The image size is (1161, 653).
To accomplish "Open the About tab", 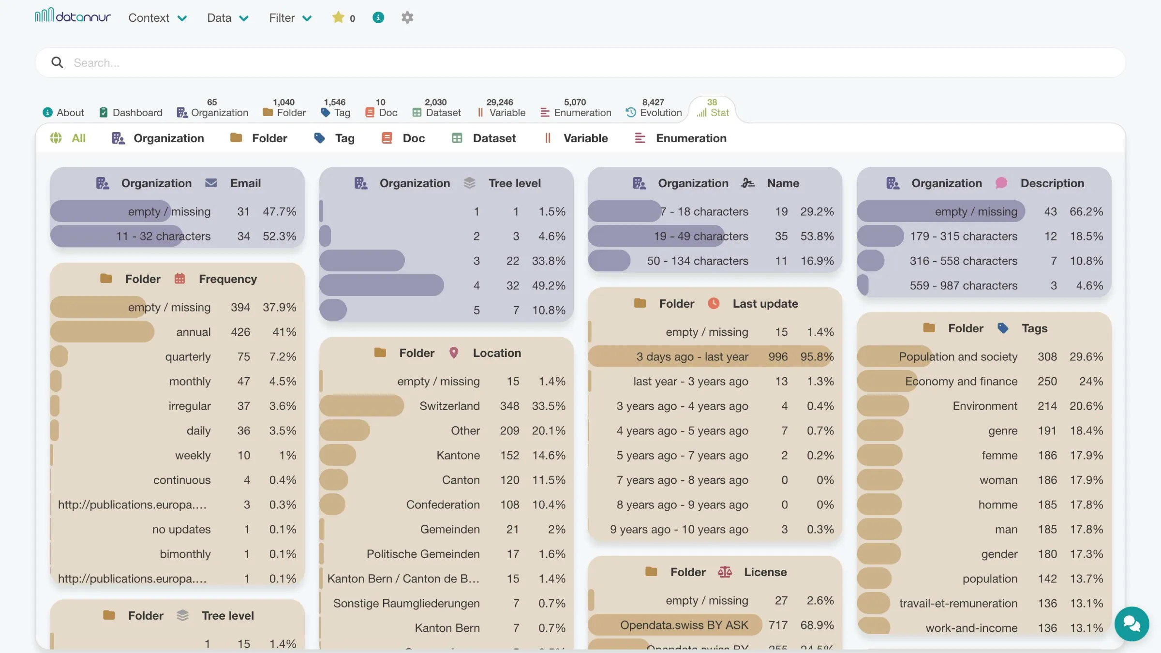I will (63, 113).
